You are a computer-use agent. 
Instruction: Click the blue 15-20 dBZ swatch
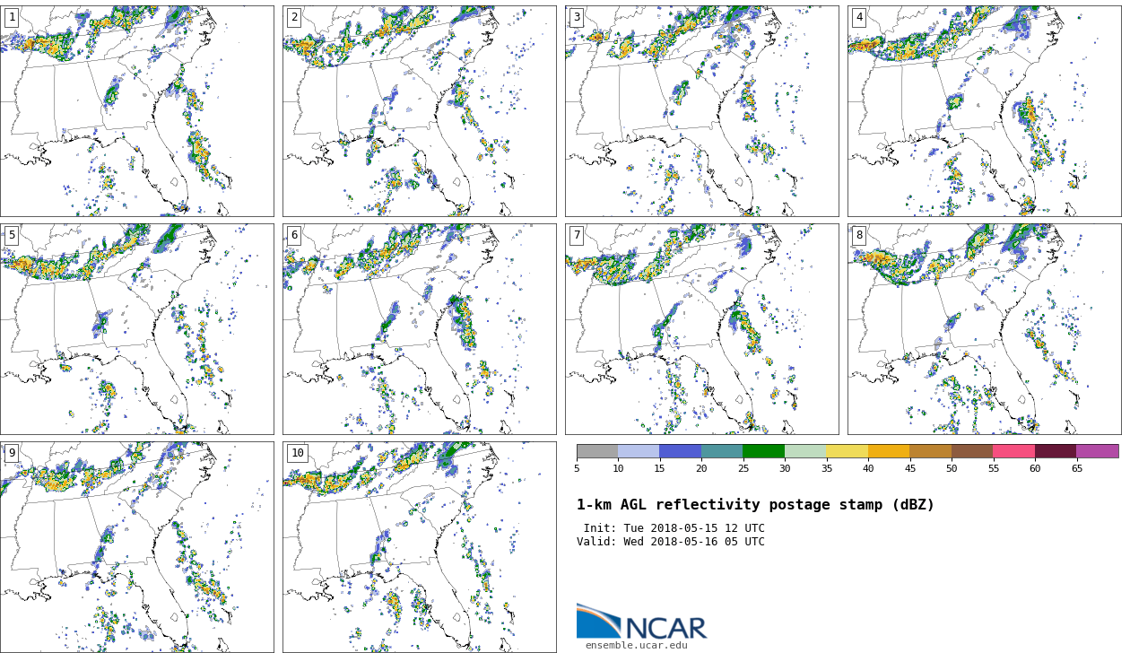(x=680, y=451)
